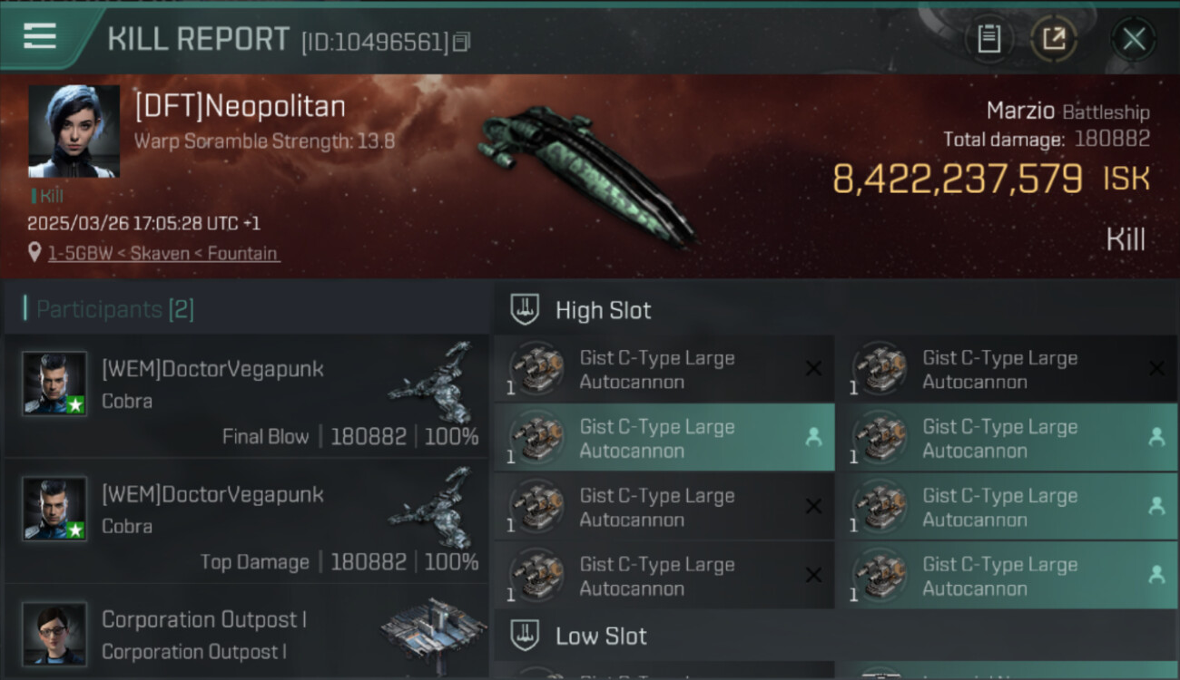View Neopolitan's pilot portrait

coord(74,131)
